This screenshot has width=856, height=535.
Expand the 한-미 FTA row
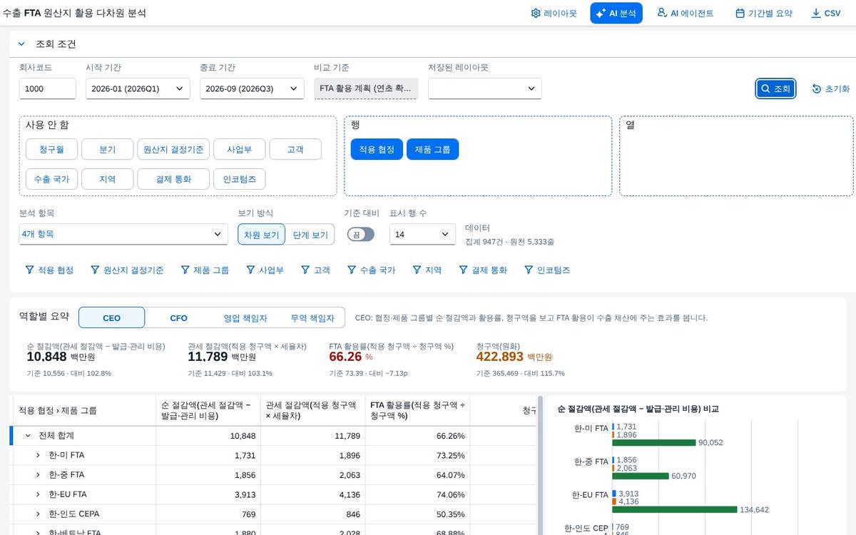click(39, 455)
